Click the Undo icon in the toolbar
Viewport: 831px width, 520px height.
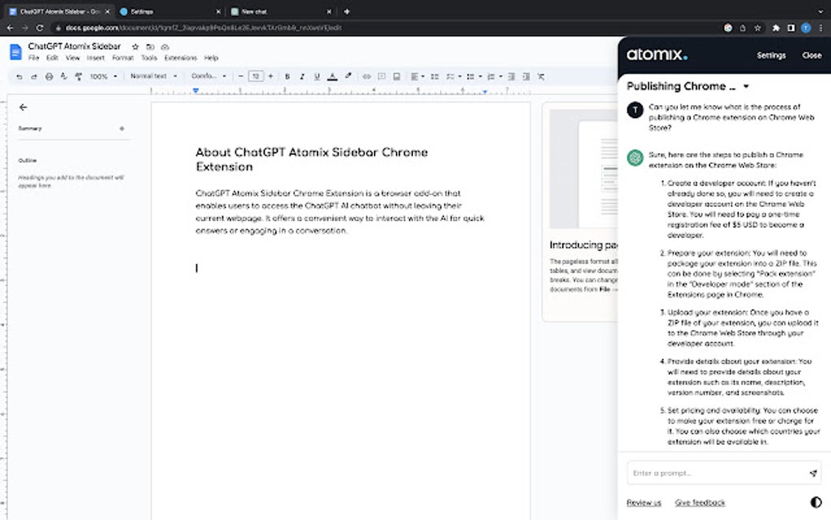(19, 76)
